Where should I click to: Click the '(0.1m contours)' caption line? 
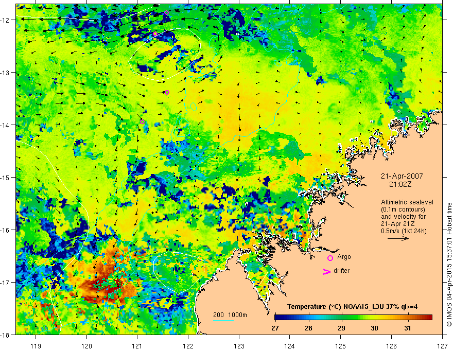pyautogui.click(x=403, y=209)
